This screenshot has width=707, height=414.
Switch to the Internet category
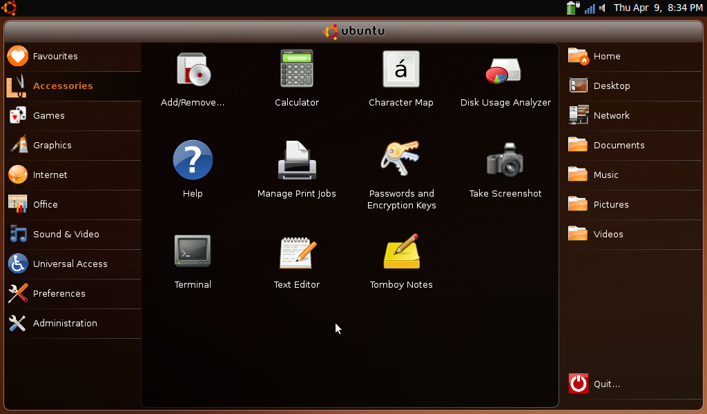[73, 175]
